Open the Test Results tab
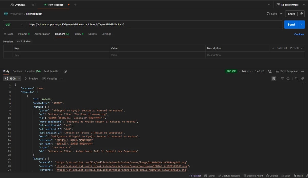This screenshot has height=178, width=308. [51, 71]
